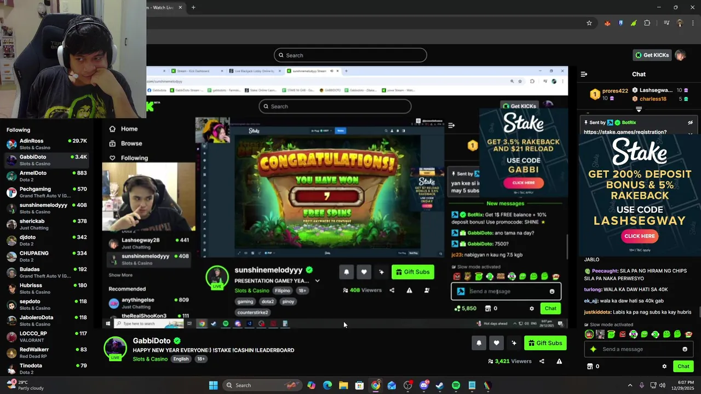
Task: Select charless18 in the gift leaderboard
Action: 653,99
